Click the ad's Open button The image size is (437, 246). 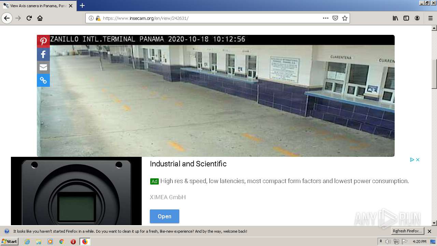tap(164, 216)
